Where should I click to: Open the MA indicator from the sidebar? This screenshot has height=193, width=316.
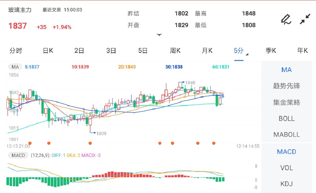click(x=286, y=70)
